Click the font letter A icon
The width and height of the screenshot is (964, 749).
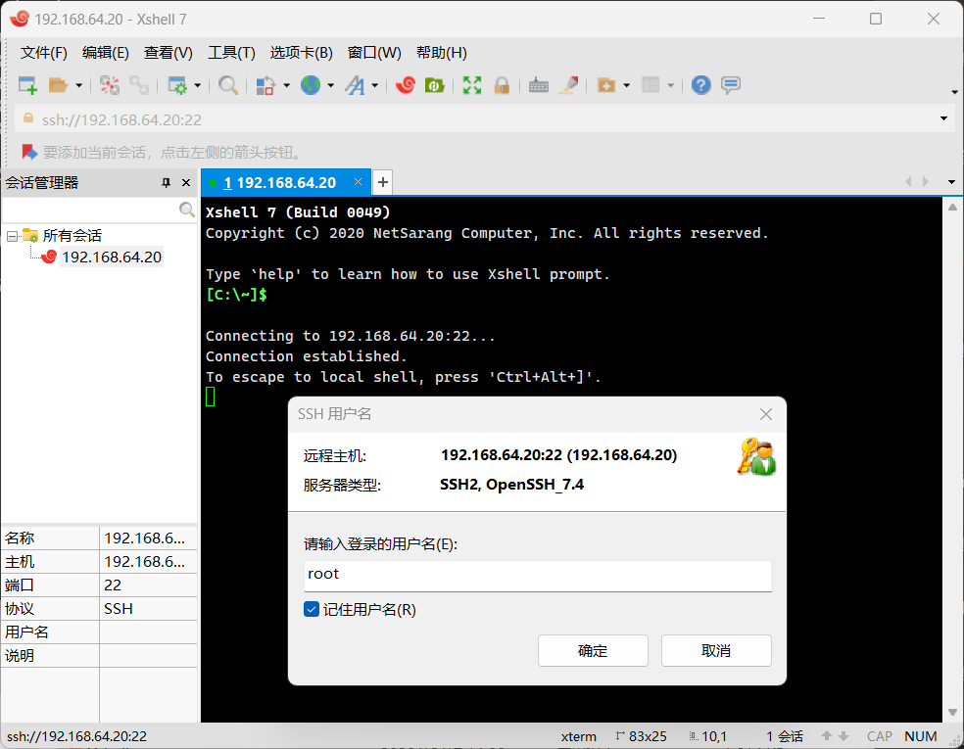coord(355,85)
